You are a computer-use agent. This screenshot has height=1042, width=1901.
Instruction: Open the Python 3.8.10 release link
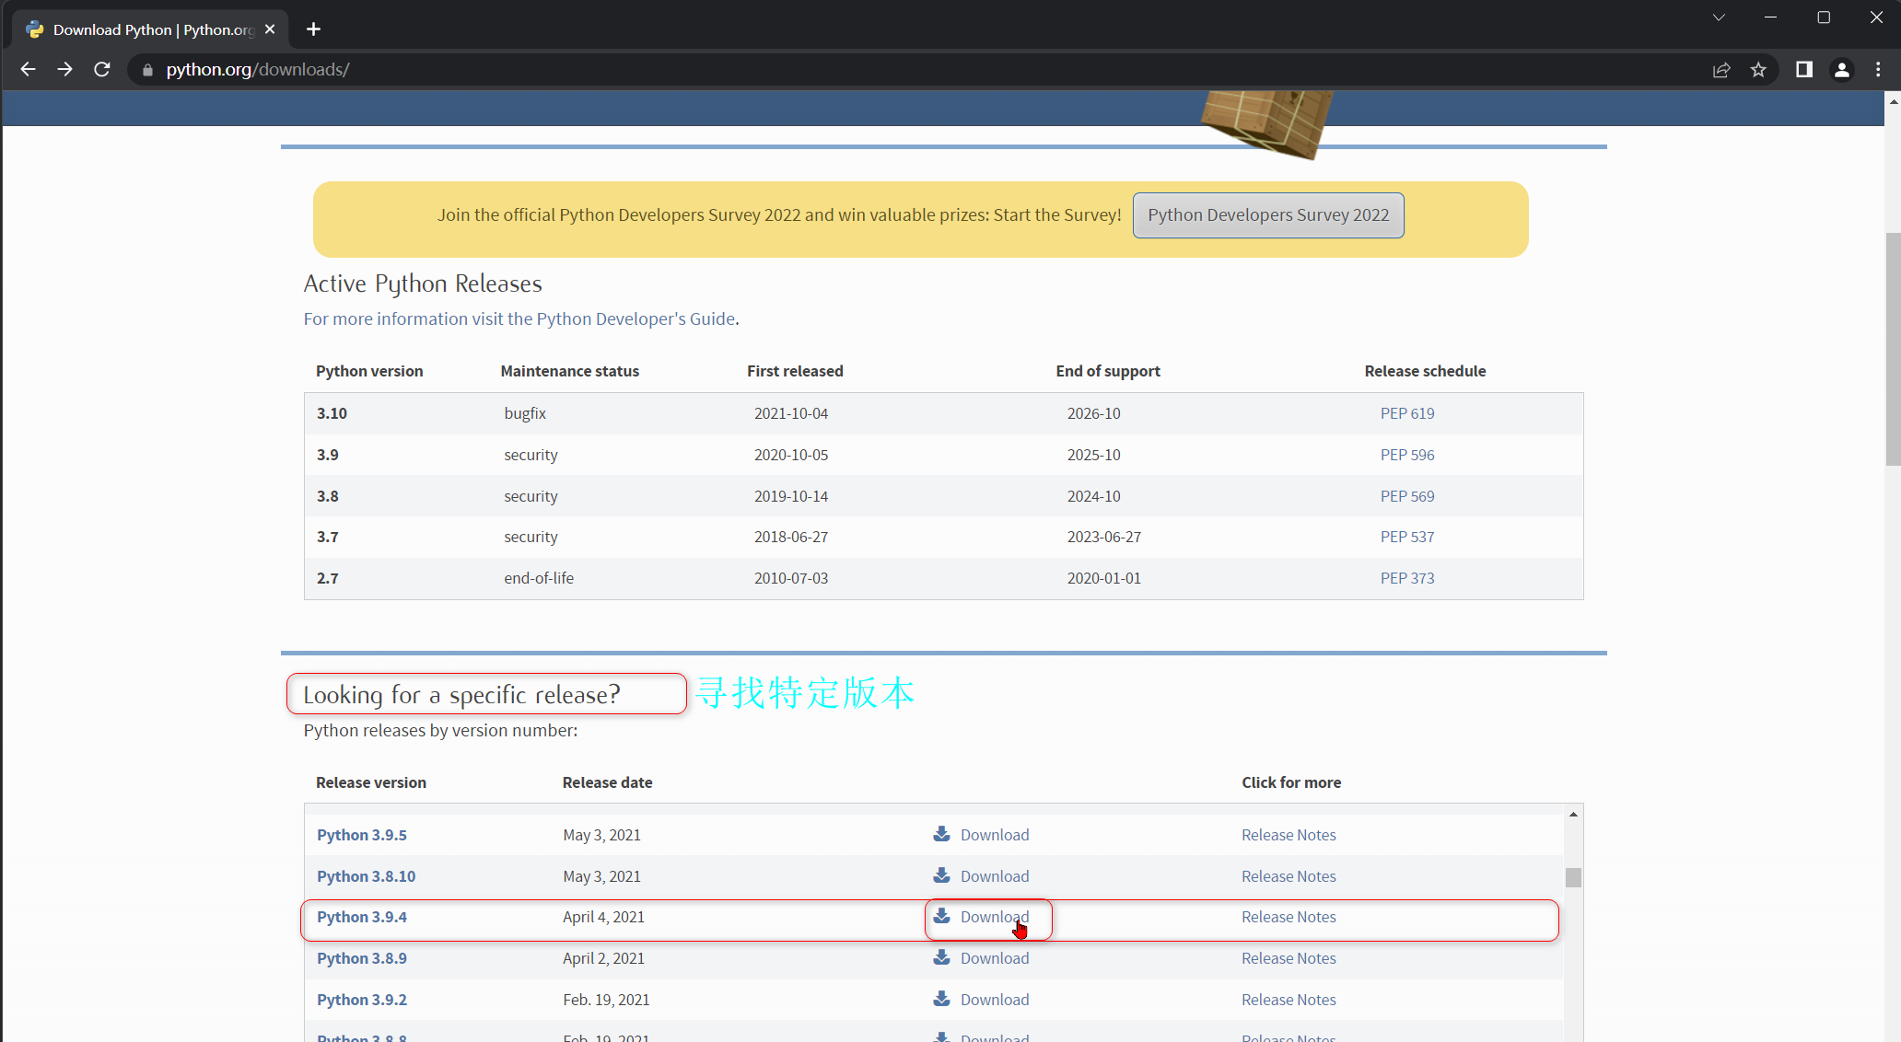(367, 876)
